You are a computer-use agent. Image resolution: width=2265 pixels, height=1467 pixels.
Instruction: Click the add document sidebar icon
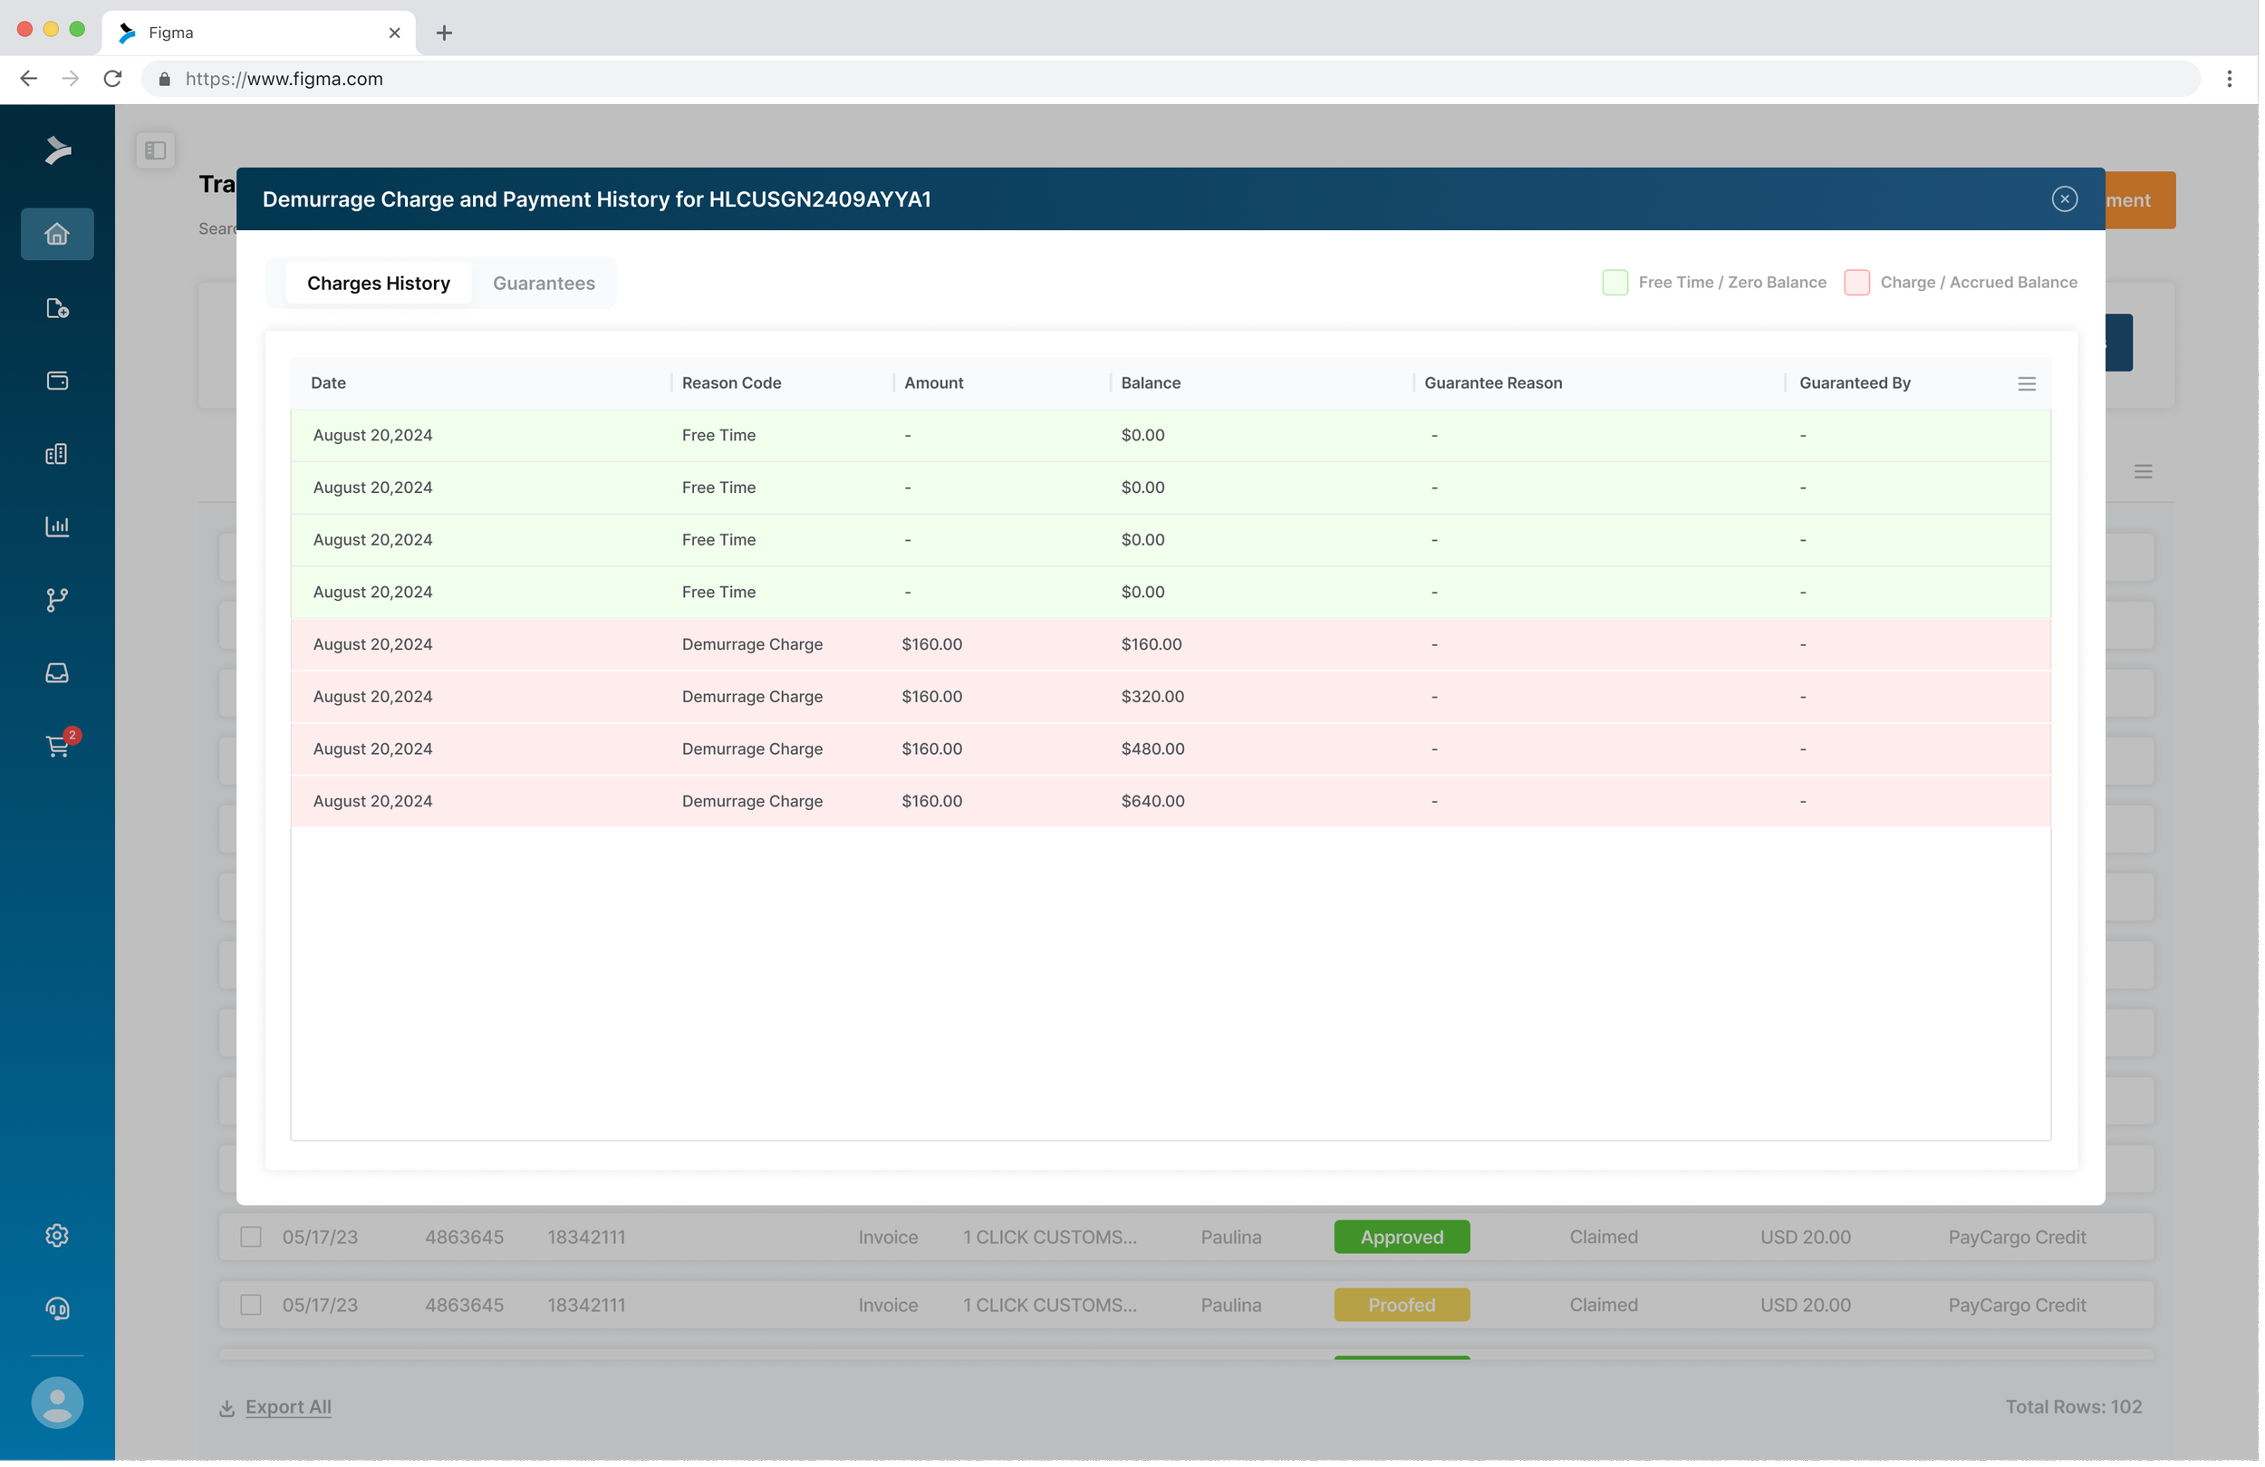(x=57, y=308)
